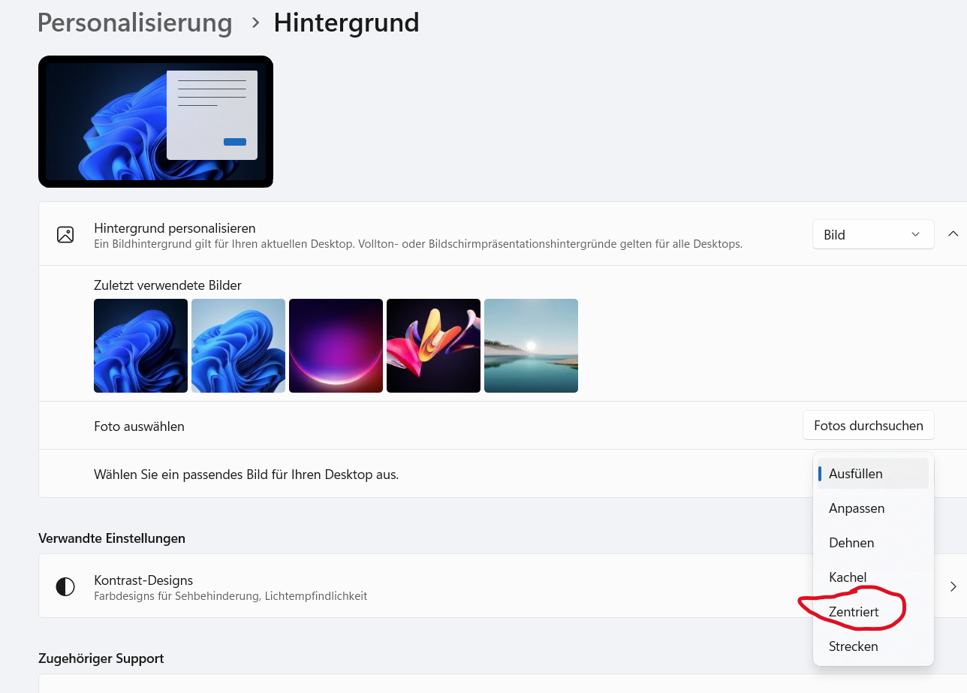967x693 pixels.
Task: Click the Zuletzt verwendete Bilder label
Action: [x=167, y=285]
